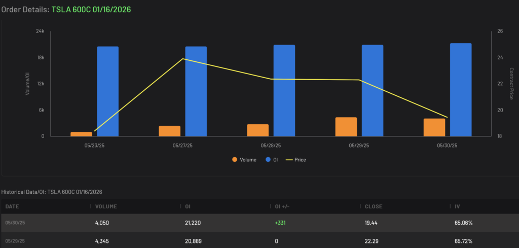
Task: Click the blue OI bar for 05/29/25
Action: tap(373, 90)
